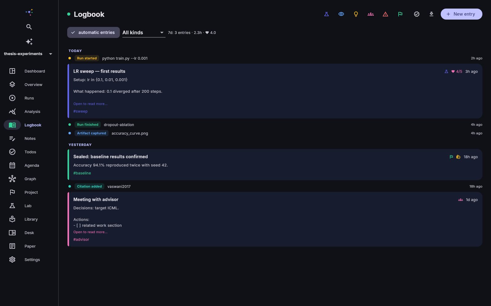Create a New entry

(462, 14)
